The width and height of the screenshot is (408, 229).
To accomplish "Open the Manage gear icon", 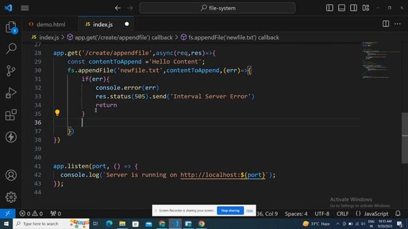I will 11,197.
